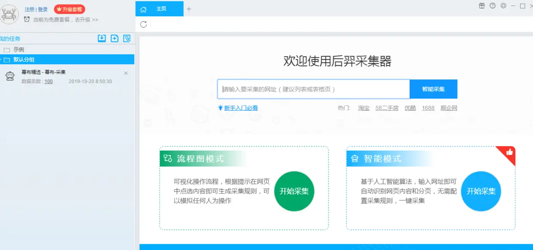The width and height of the screenshot is (533, 250).
Task: Click the home icon on the tab
Action: coord(144,9)
